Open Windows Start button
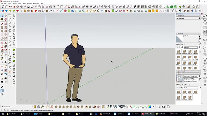This screenshot has height=116, width=207. [x=3, y=114]
